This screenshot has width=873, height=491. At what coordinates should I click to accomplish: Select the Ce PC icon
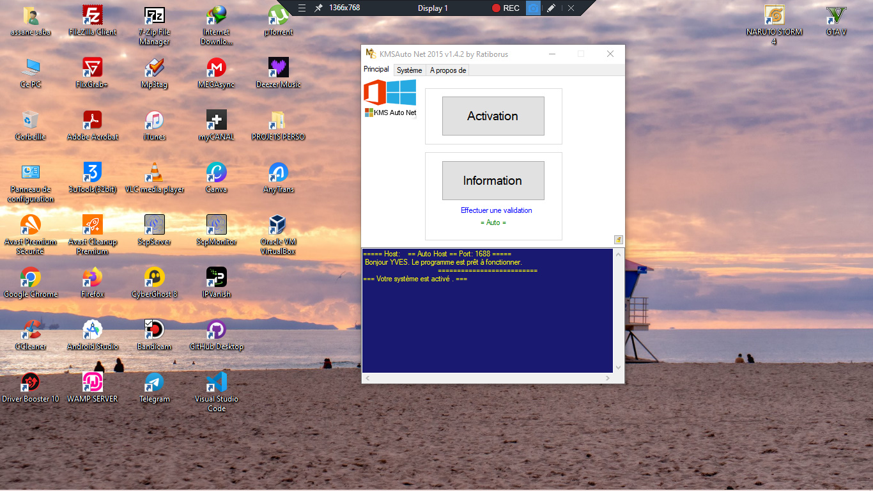(x=31, y=74)
